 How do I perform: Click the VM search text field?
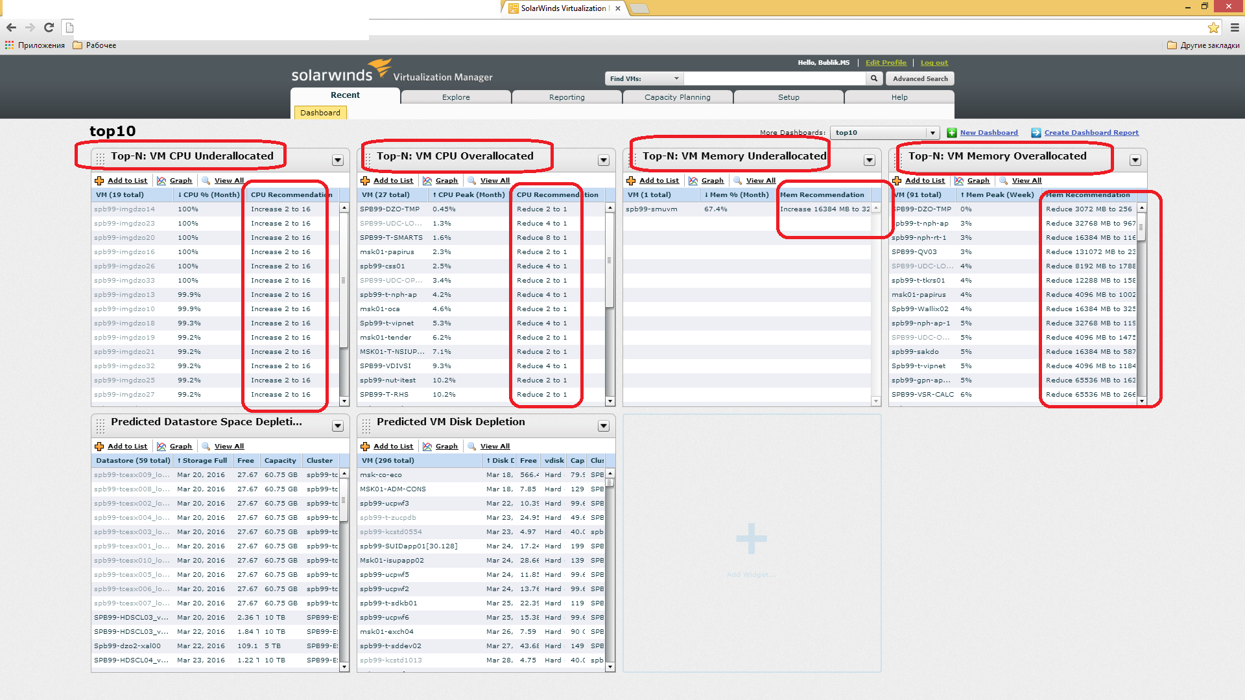[x=775, y=78]
